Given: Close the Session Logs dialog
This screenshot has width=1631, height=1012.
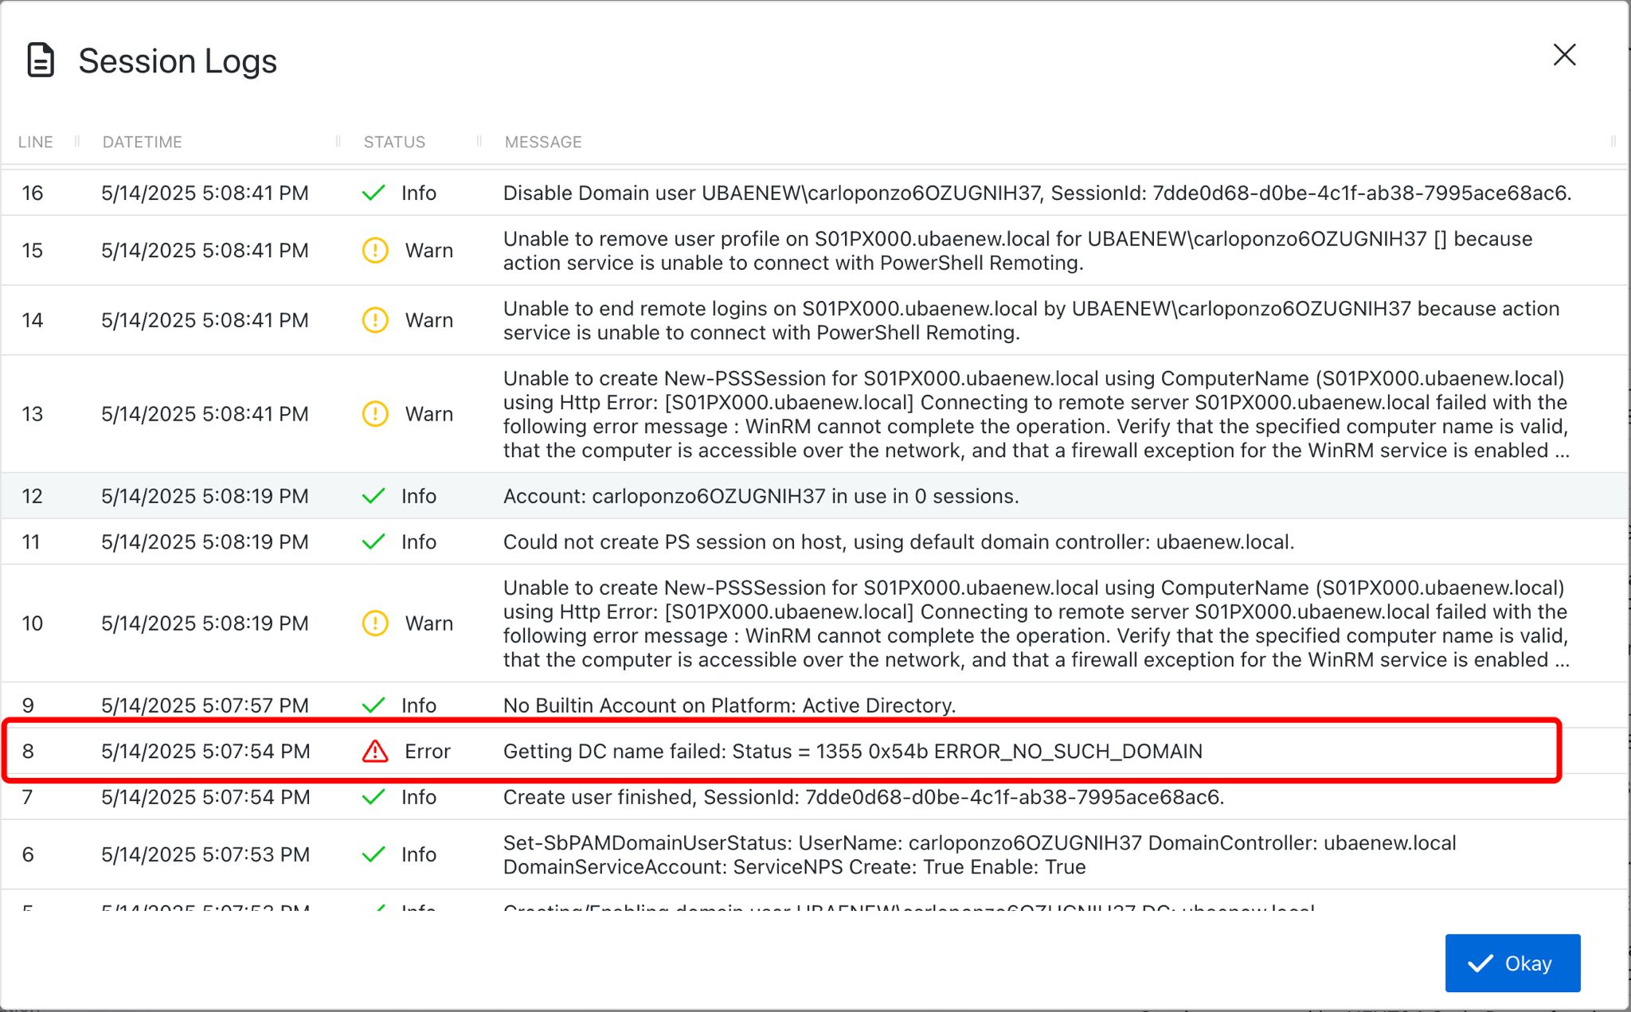Looking at the screenshot, I should pos(1564,55).
